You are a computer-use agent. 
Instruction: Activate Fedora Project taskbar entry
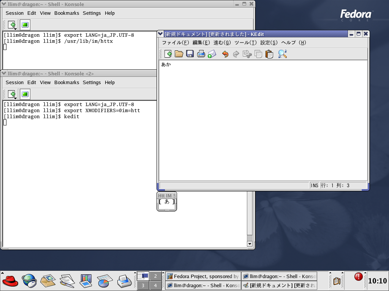pos(203,276)
